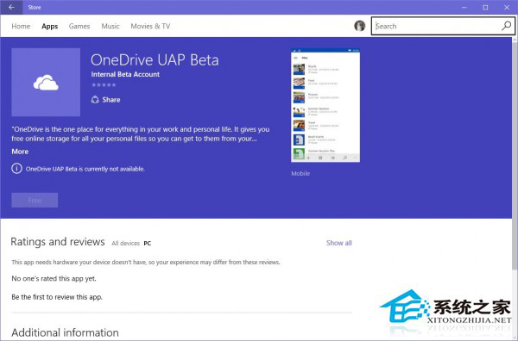Screen dimensions: 518x341
Task: Open the user account avatar
Action: coord(360,26)
